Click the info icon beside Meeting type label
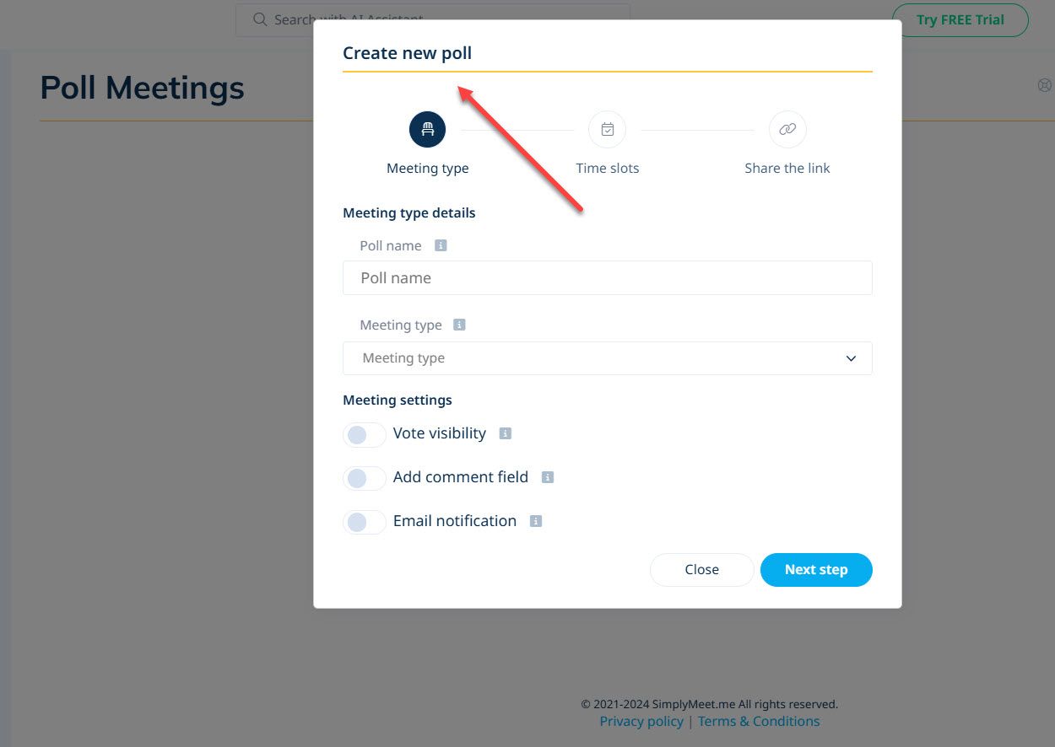This screenshot has width=1055, height=747. (x=459, y=324)
